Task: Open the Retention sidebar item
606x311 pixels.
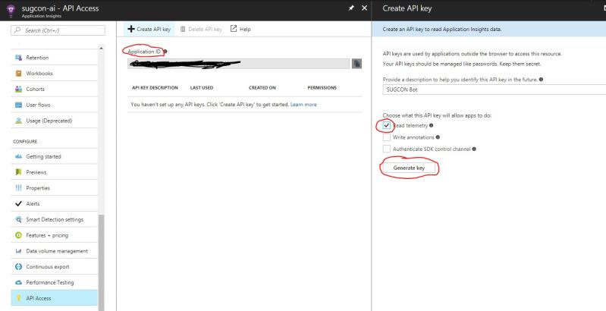Action: point(38,58)
